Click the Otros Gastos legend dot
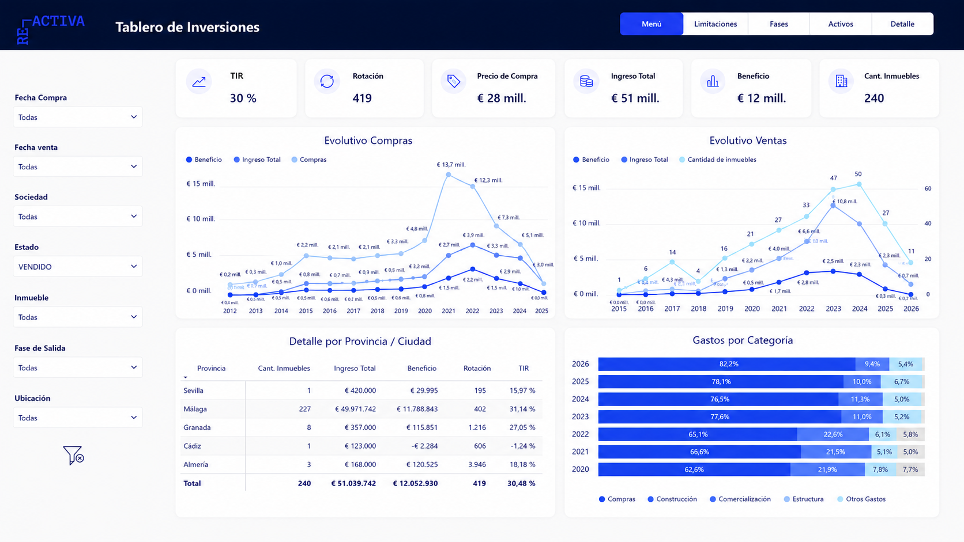The width and height of the screenshot is (964, 542). click(x=840, y=499)
